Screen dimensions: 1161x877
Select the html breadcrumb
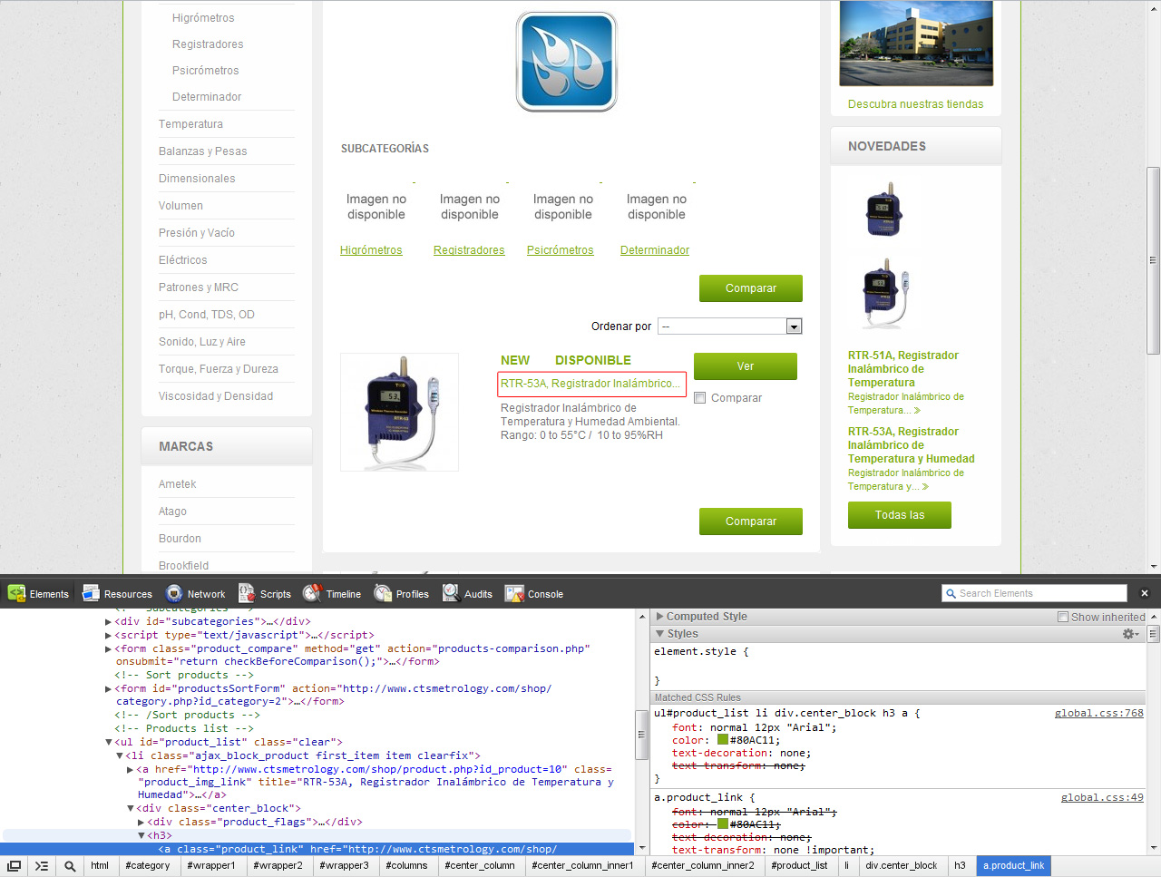tap(100, 866)
